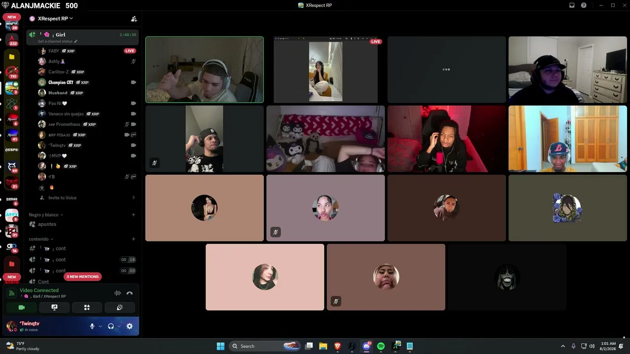
Task: Open the server icon with the 110 badge
Action: pos(12,72)
